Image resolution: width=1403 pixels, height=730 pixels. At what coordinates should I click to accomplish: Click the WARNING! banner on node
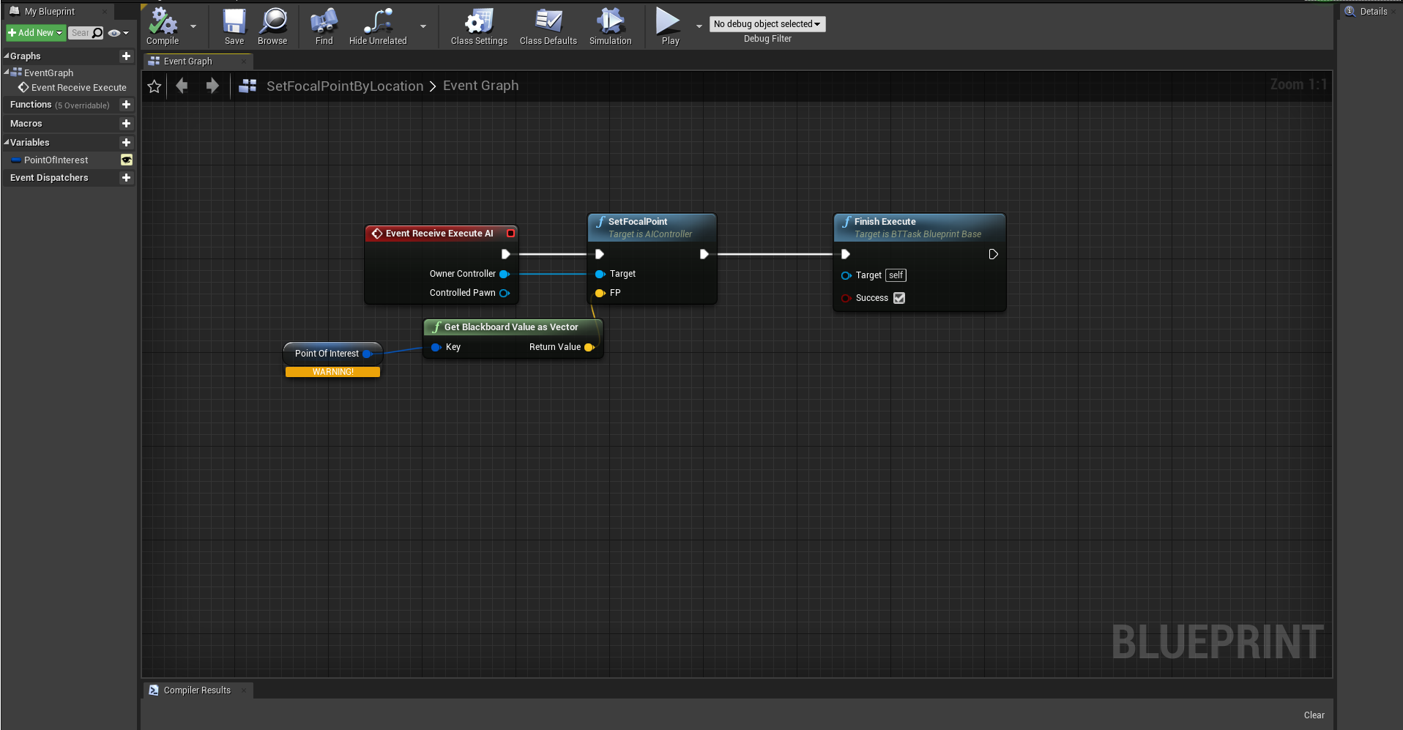[332, 372]
